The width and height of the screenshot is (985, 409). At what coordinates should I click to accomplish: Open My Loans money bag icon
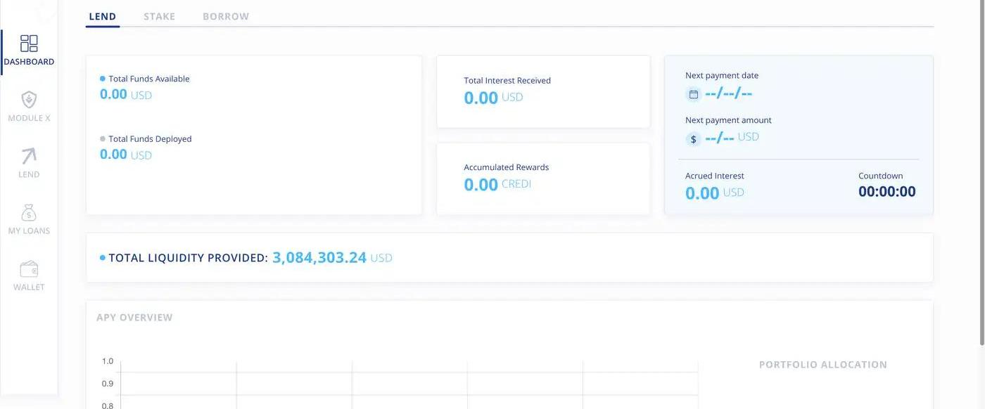(29, 212)
